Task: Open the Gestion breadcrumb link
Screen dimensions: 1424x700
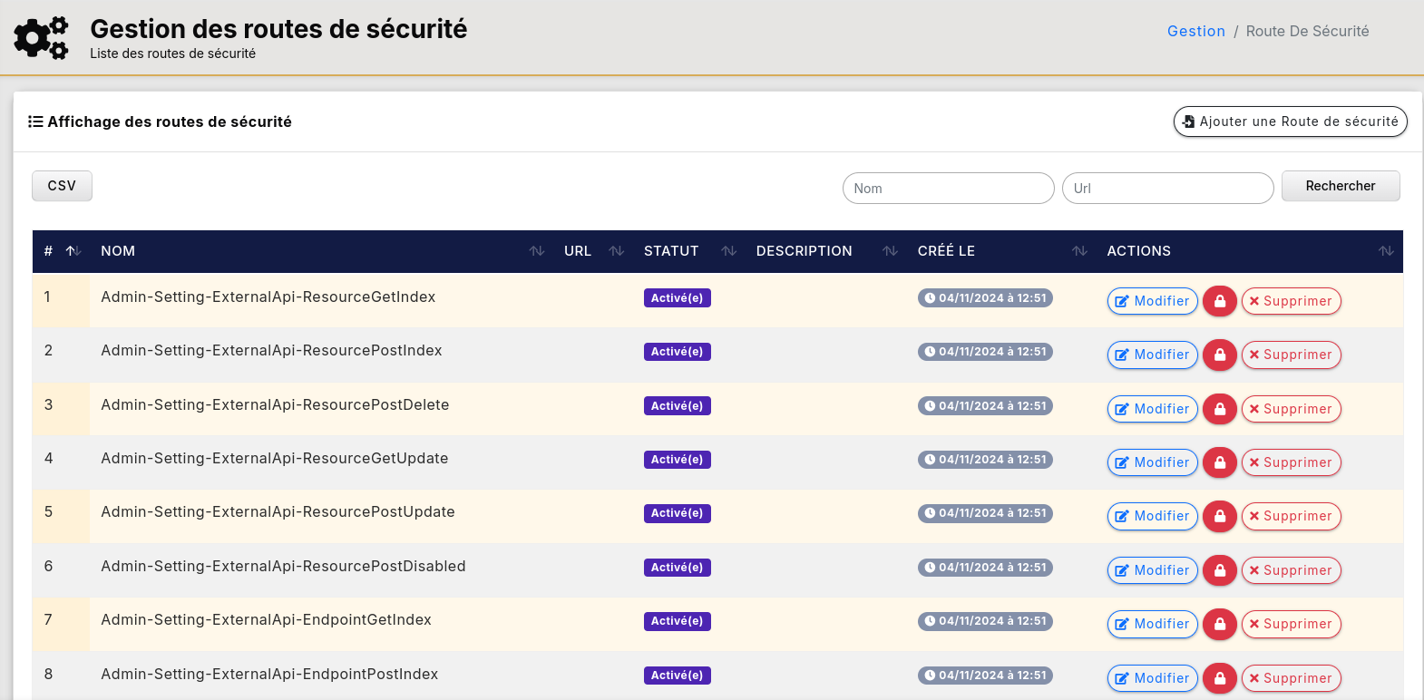Action: [x=1195, y=31]
